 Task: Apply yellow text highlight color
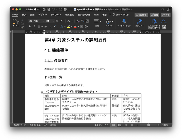tap(69, 26)
